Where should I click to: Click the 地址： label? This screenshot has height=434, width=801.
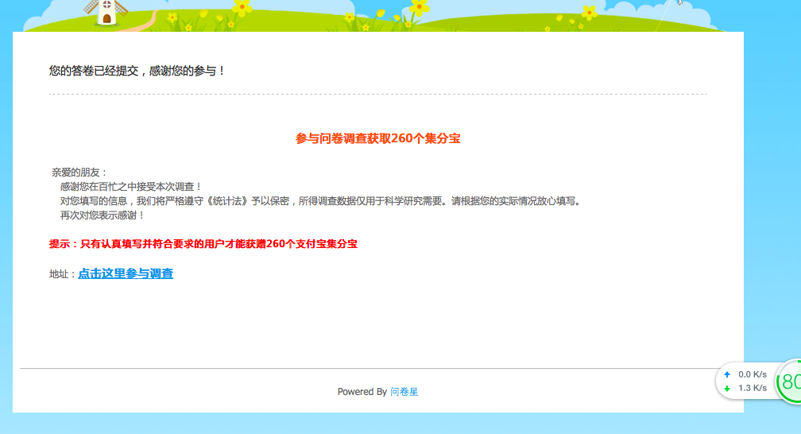coord(63,274)
